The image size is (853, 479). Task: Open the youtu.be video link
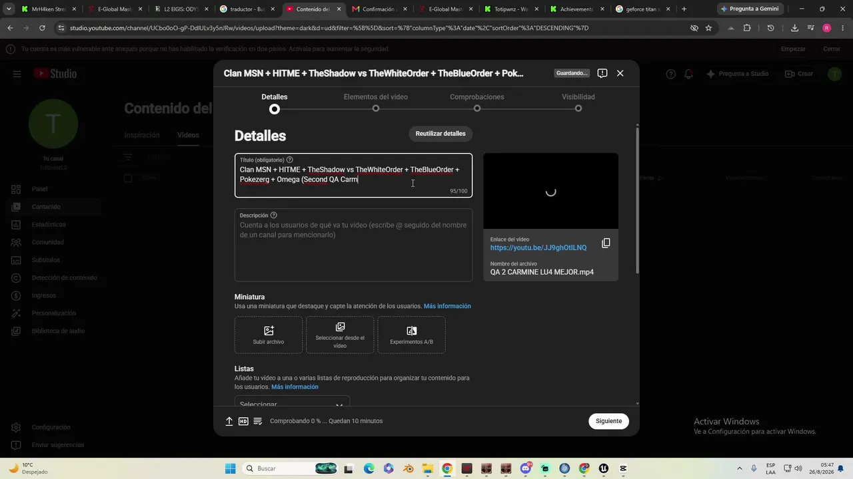tap(538, 248)
